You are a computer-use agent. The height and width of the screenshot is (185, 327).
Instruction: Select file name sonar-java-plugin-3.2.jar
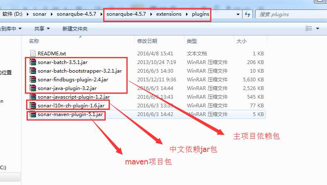(67, 88)
